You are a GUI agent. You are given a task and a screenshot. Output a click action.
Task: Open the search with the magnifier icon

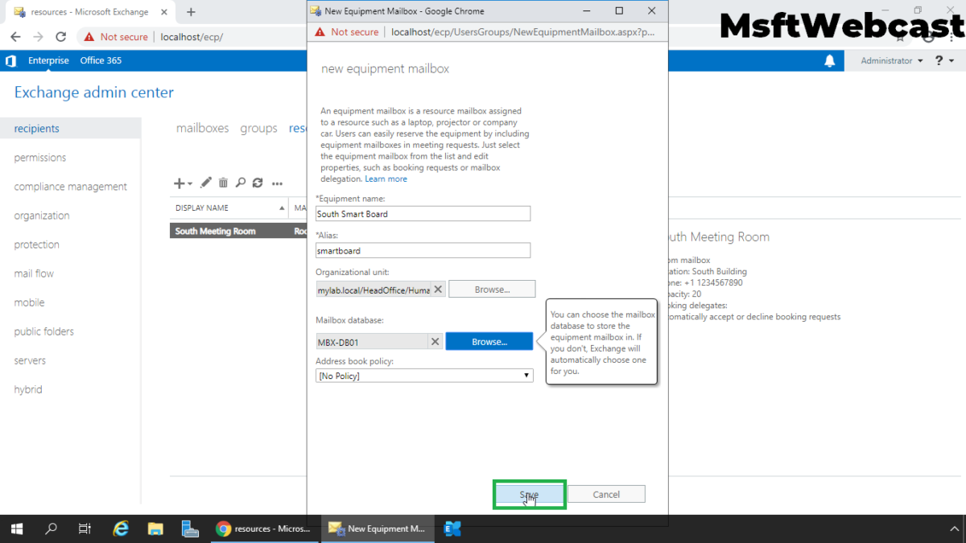pos(240,183)
